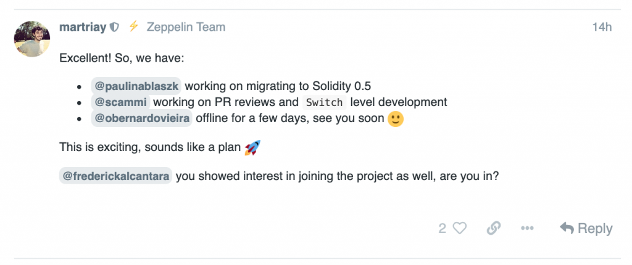Click the rocket emoji
The width and height of the screenshot is (632, 265).
[252, 147]
